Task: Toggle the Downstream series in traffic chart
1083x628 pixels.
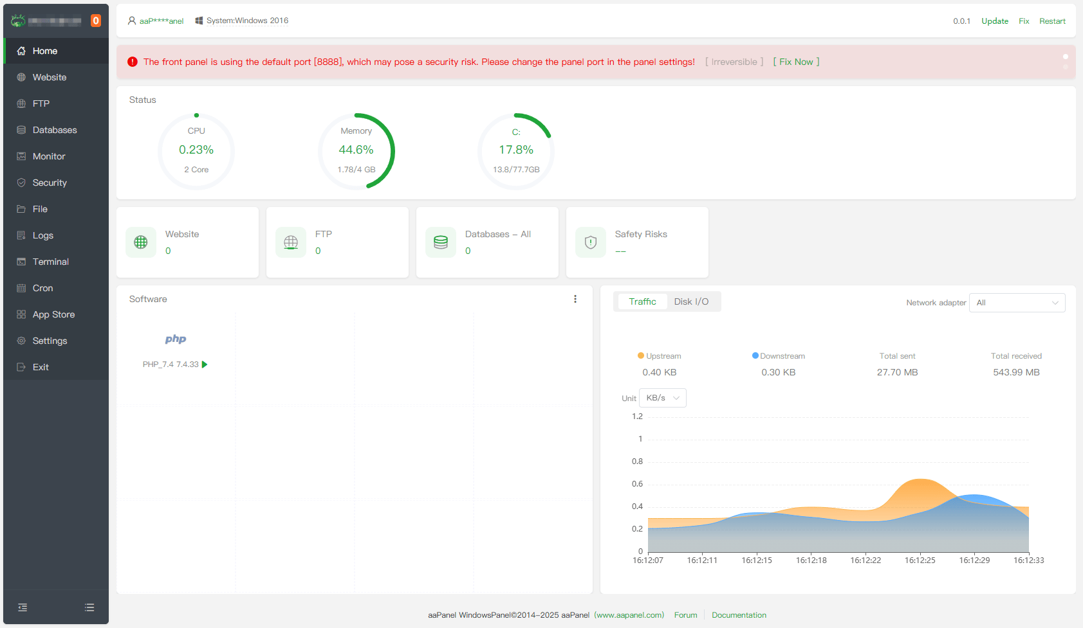Action: 778,356
